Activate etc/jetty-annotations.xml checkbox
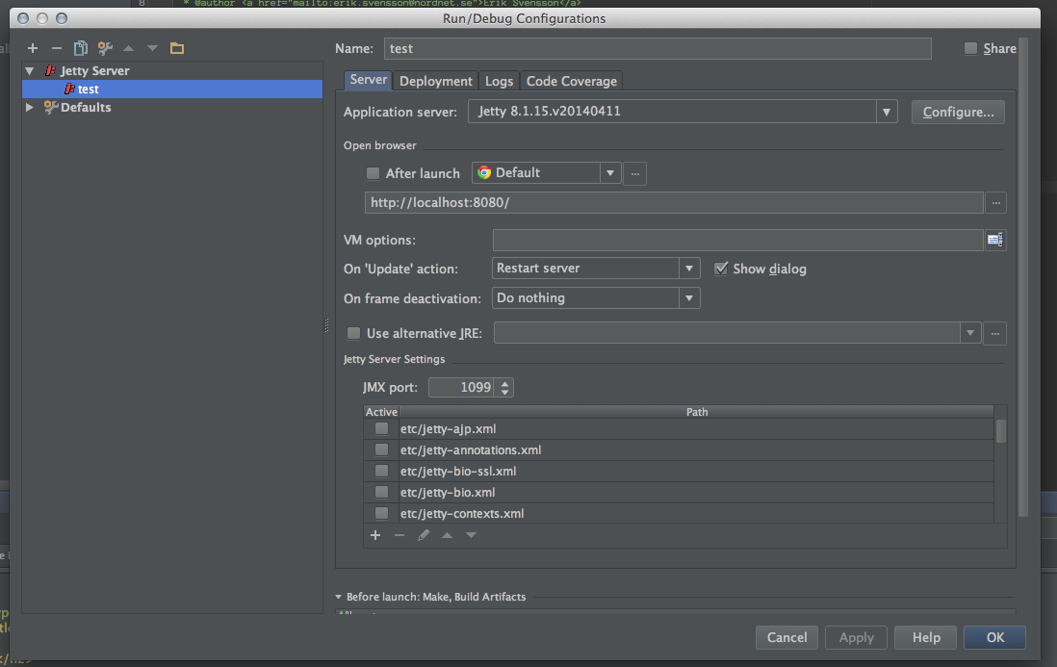 click(x=381, y=449)
